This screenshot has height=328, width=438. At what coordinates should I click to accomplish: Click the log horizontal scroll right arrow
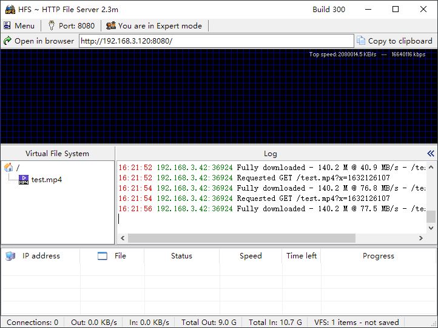420,238
